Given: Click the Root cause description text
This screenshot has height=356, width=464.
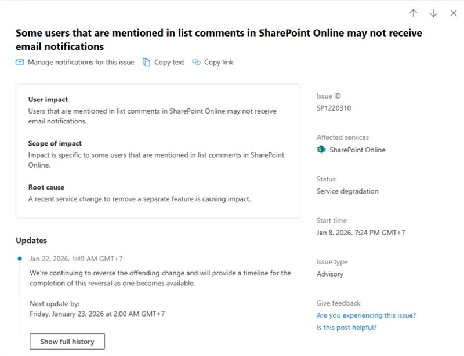Looking at the screenshot, I should click(139, 199).
